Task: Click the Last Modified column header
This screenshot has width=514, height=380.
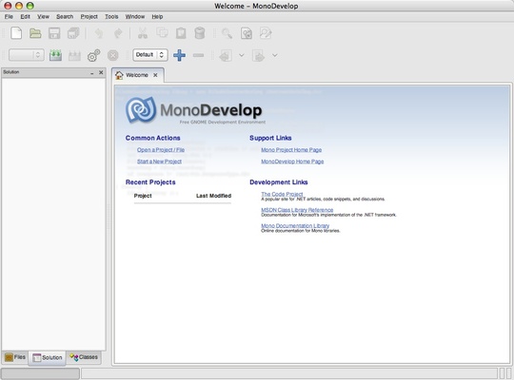Action: click(213, 196)
